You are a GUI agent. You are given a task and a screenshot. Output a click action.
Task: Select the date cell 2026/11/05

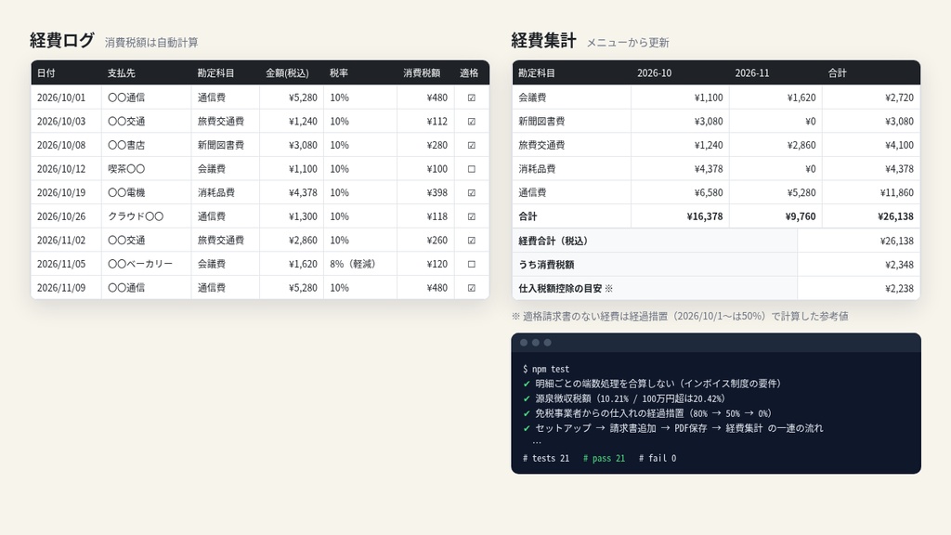(66, 264)
